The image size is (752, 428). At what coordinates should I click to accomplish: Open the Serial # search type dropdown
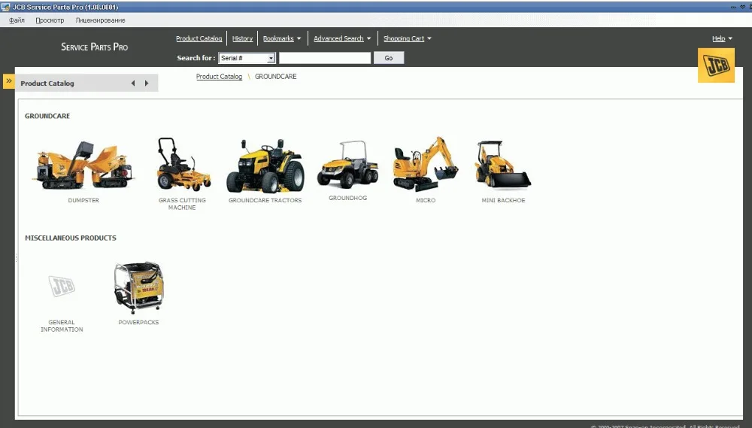pos(247,58)
